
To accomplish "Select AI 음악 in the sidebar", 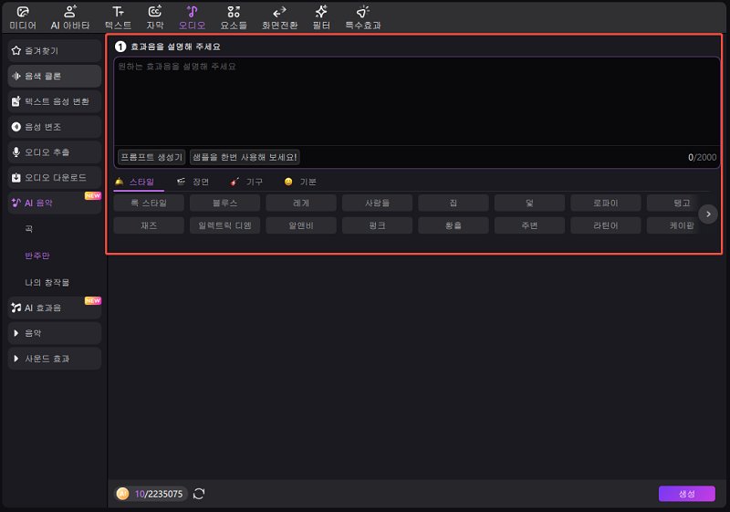I will pos(55,203).
